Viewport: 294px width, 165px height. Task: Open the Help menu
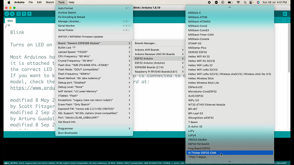[x=71, y=2]
